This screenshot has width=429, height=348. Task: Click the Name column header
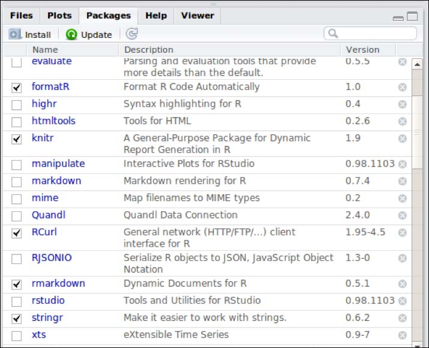point(73,50)
